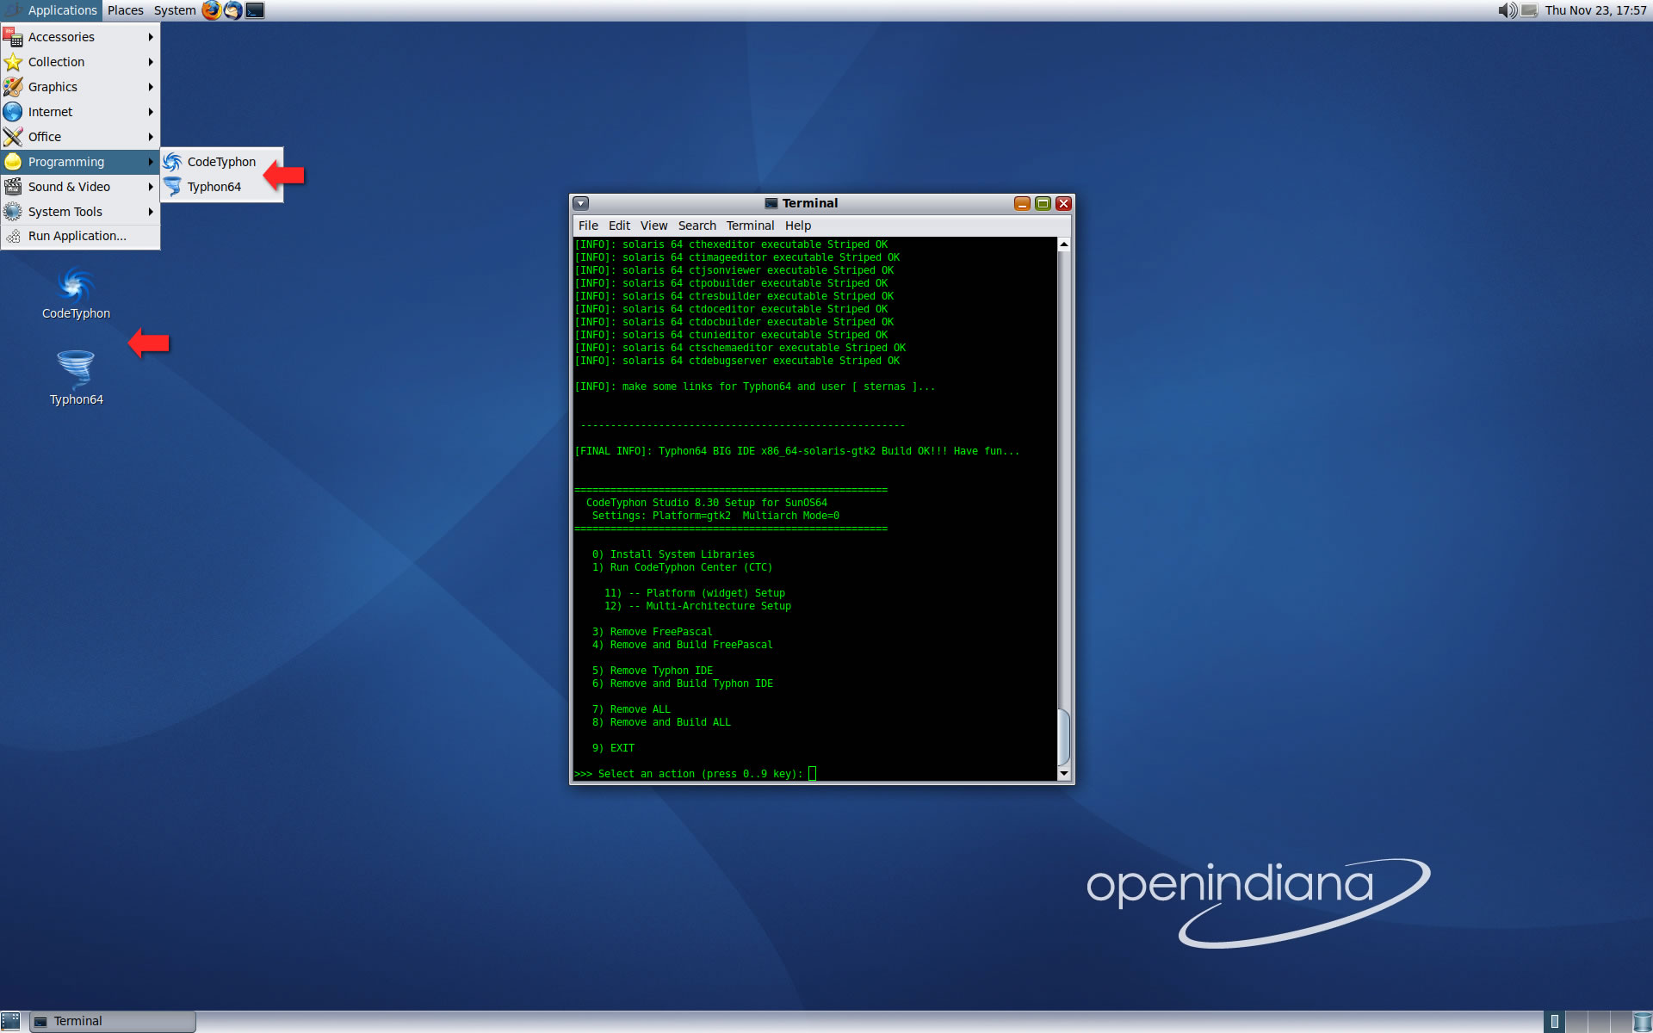Image resolution: width=1653 pixels, height=1033 pixels.
Task: Click the '5) Remove Typhon IDE' line
Action: [x=652, y=671]
